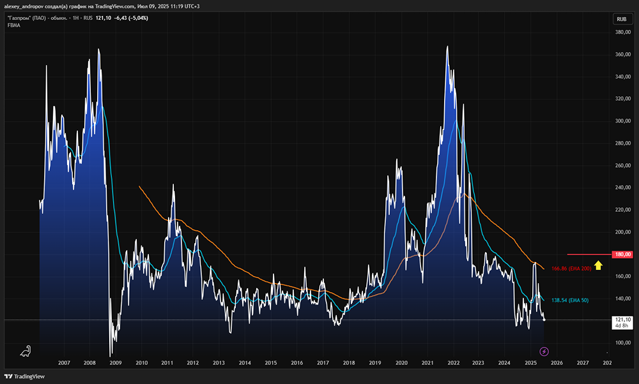Screen dimensions: 639x384
Task: Click the "166.86 (EMA 200)" label
Action: 571,269
